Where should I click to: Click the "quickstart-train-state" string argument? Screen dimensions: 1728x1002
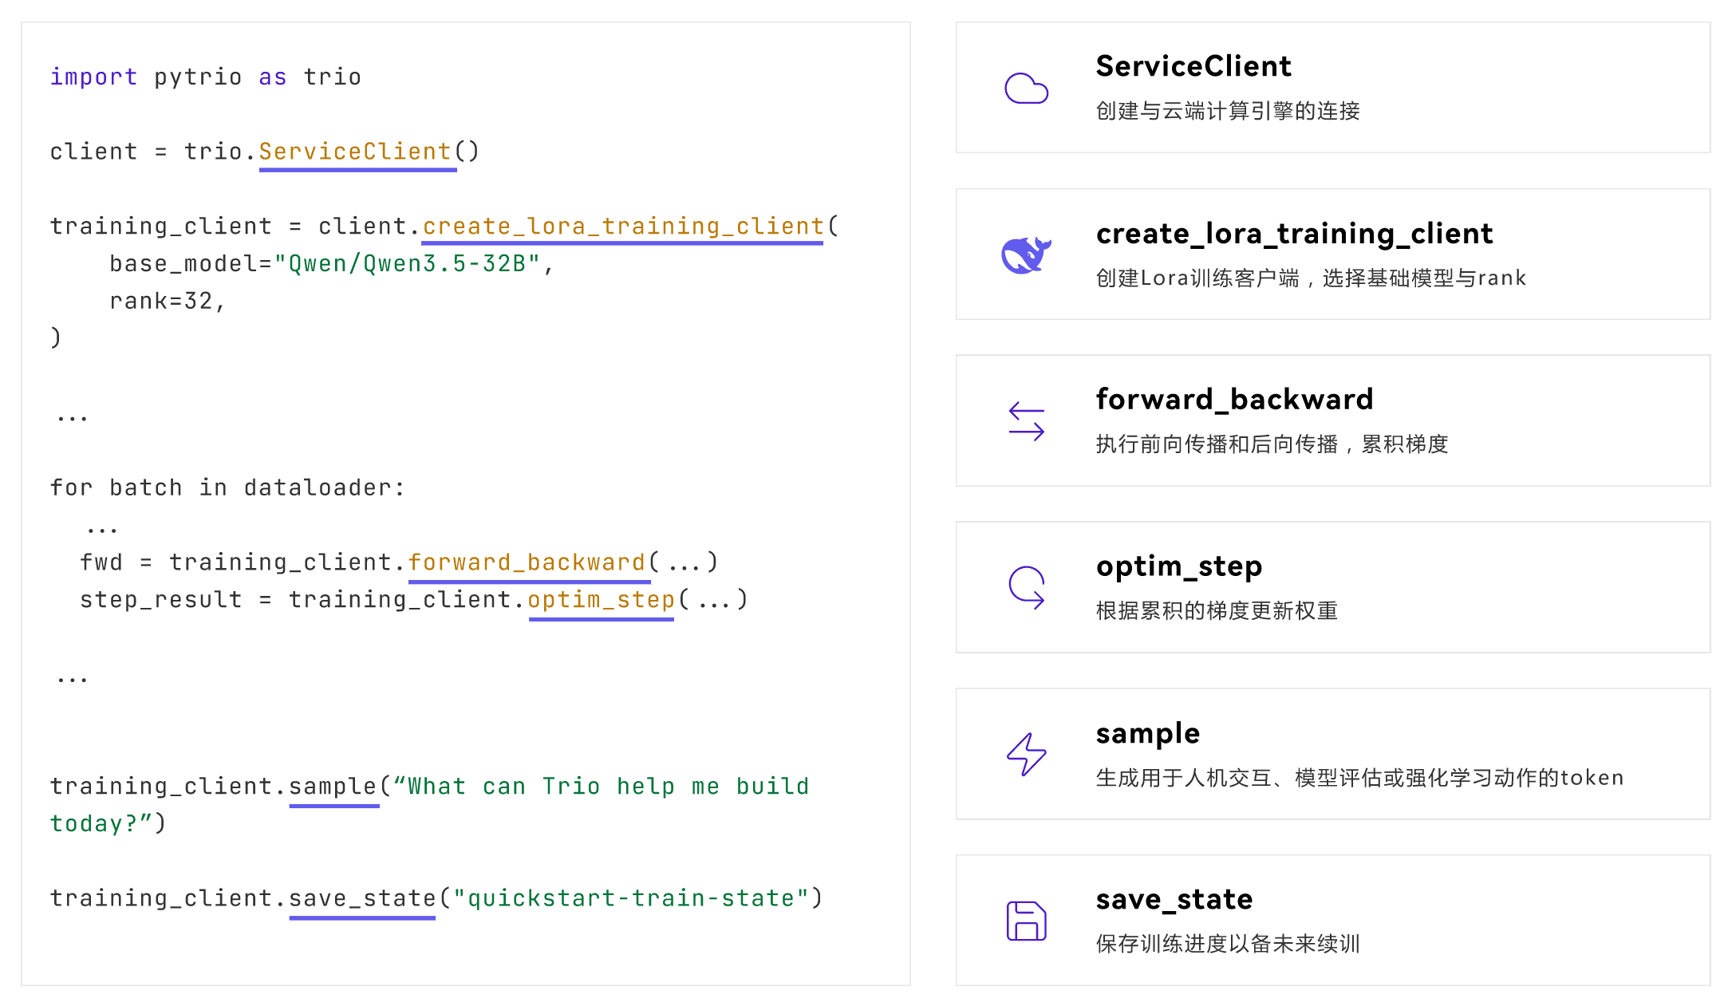point(630,898)
